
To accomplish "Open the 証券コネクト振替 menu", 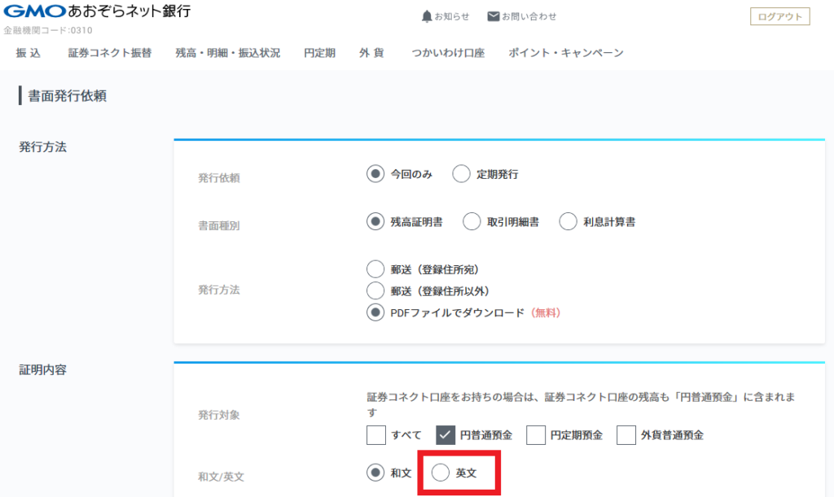I will 110,53.
